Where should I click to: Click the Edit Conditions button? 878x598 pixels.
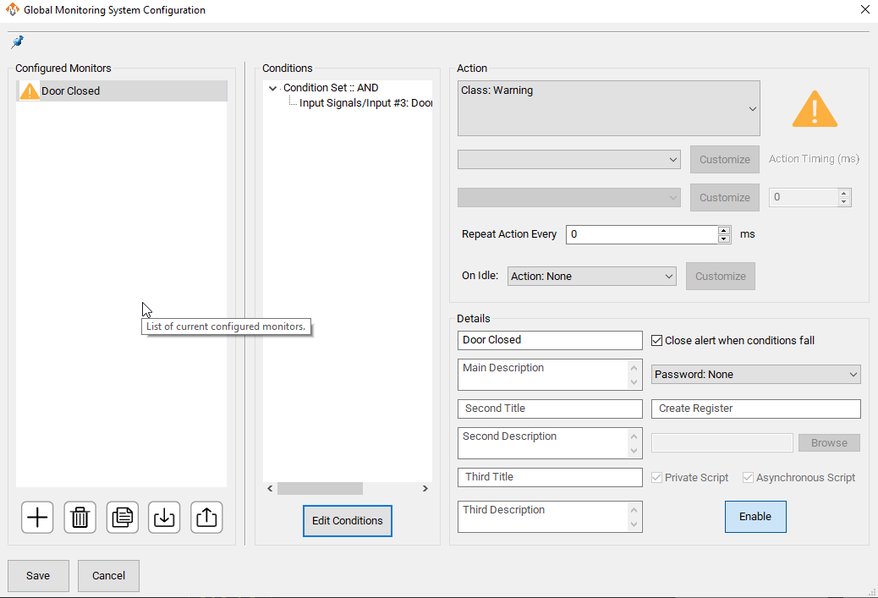point(347,521)
